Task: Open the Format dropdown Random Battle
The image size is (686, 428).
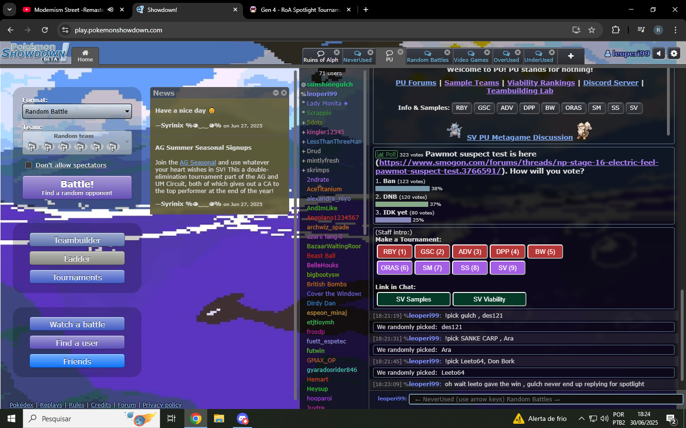Action: [x=77, y=111]
